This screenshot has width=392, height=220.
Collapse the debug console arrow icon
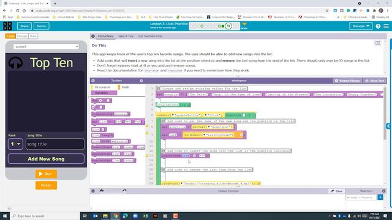[93, 191]
